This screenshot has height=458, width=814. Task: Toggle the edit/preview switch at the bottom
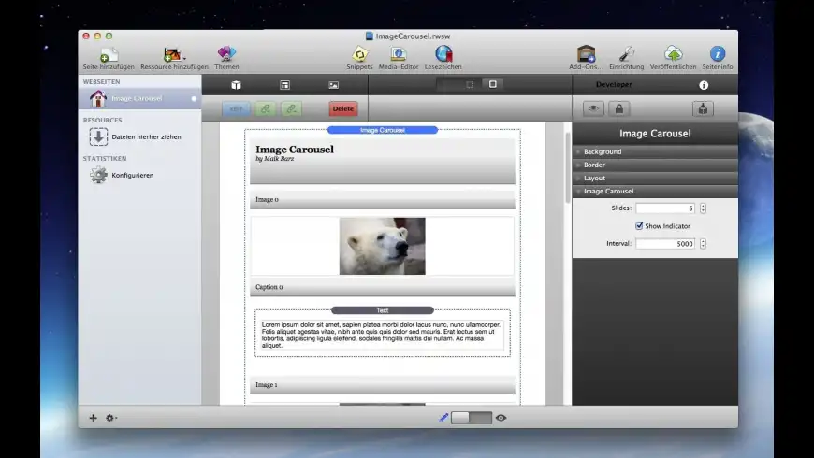tap(472, 418)
